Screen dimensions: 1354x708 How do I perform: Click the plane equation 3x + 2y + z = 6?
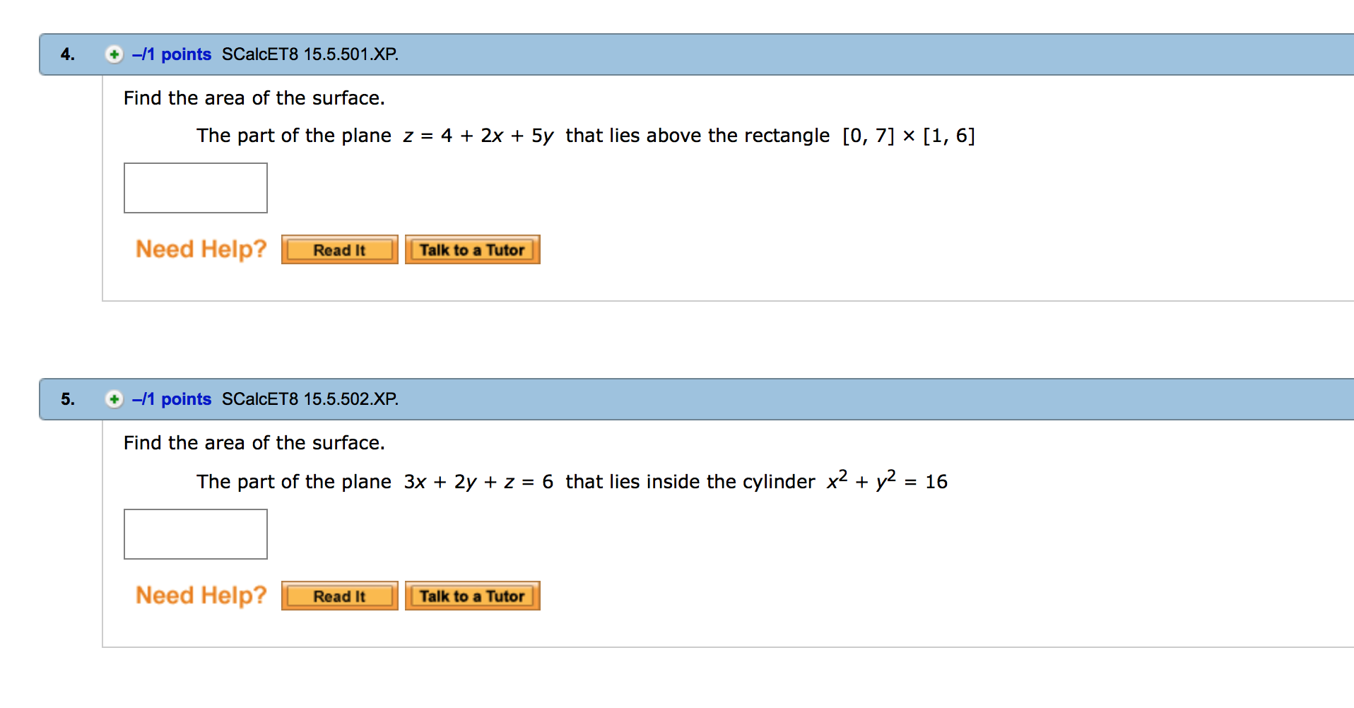(478, 482)
